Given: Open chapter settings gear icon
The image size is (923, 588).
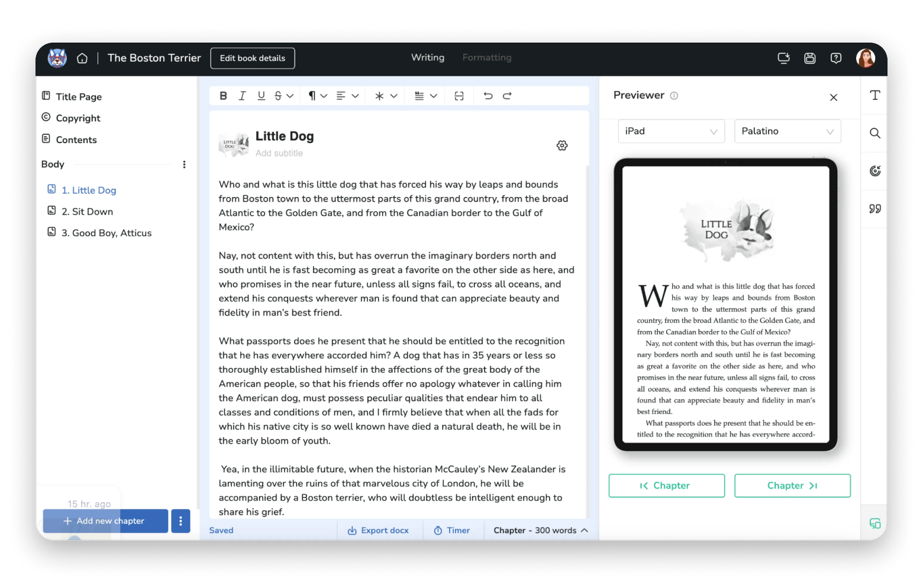Looking at the screenshot, I should click(x=562, y=146).
